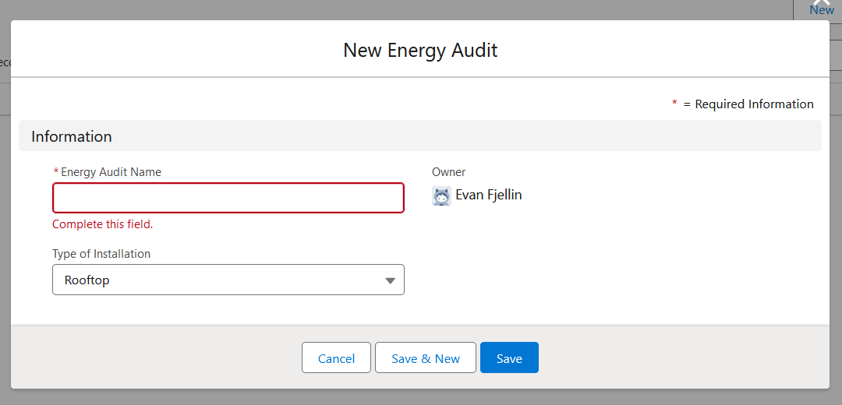Click the New Energy Audit dialog title
This screenshot has width=842, height=405.
pos(420,51)
